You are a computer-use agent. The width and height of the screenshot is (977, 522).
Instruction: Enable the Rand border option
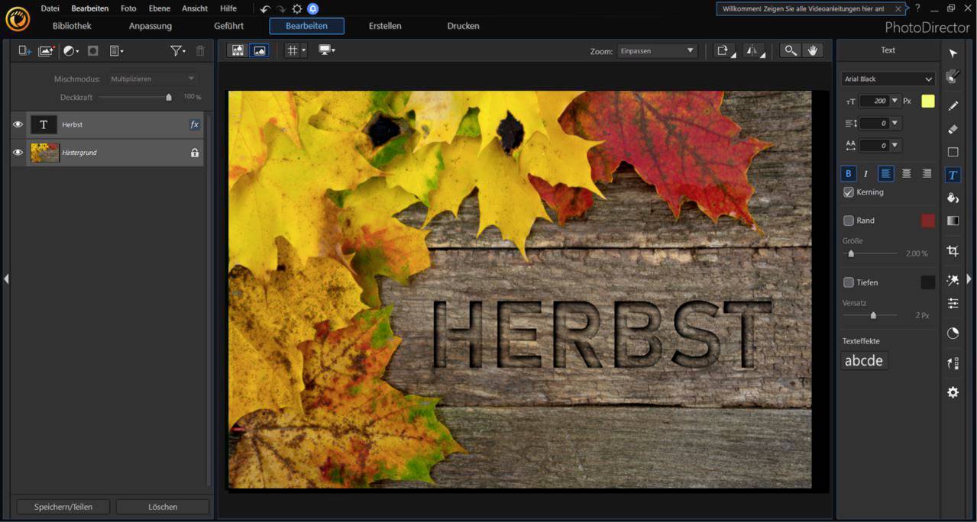coord(849,220)
